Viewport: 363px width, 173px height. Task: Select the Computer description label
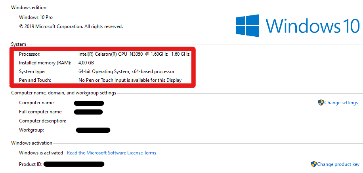pyautogui.click(x=42, y=121)
